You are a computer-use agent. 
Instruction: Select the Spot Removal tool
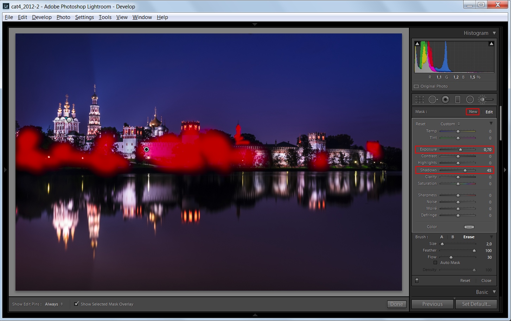[433, 100]
